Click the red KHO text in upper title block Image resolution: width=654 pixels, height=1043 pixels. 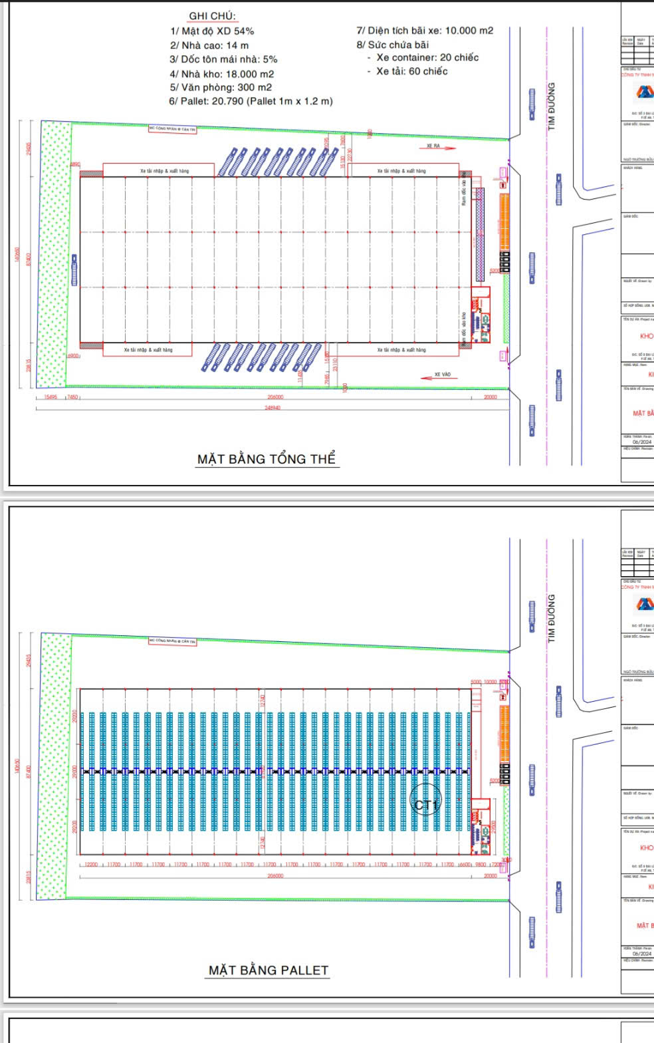click(x=646, y=336)
